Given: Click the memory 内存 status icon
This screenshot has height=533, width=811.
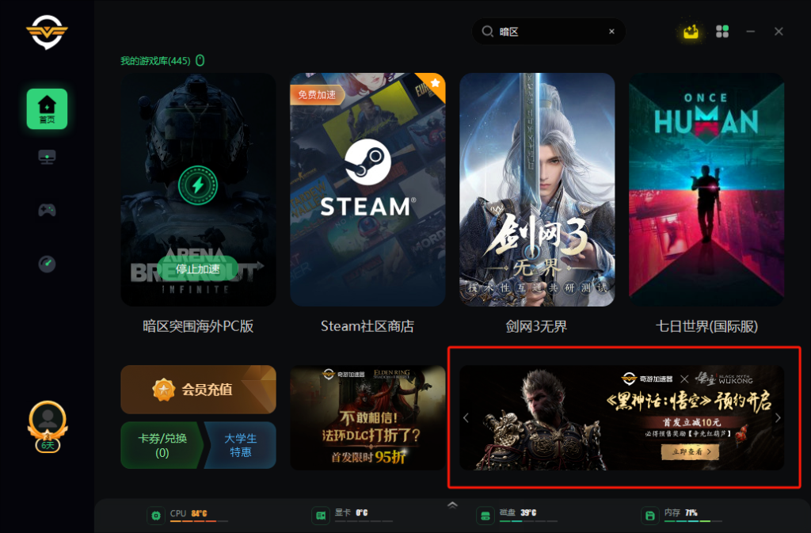Looking at the screenshot, I should coord(649,515).
